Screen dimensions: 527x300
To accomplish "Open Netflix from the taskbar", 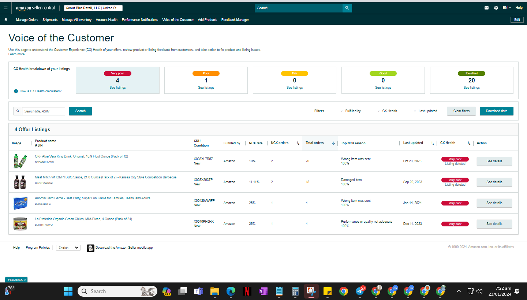I will pos(247,291).
